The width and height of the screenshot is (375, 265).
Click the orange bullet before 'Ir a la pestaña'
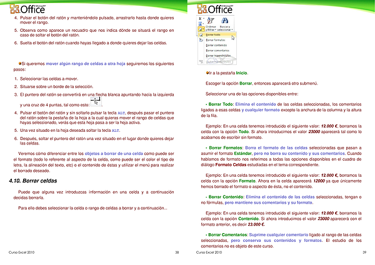tap(207, 72)
